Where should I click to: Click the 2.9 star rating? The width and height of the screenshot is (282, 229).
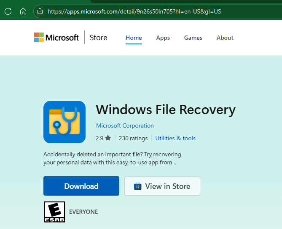point(103,138)
